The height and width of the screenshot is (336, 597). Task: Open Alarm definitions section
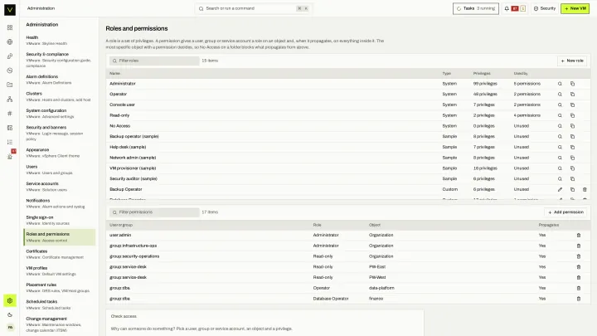[x=60, y=80]
